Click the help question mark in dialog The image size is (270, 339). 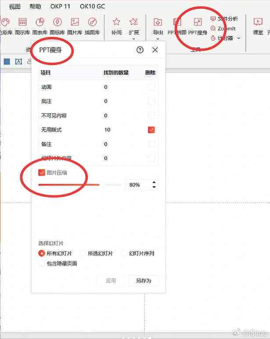click(x=140, y=50)
